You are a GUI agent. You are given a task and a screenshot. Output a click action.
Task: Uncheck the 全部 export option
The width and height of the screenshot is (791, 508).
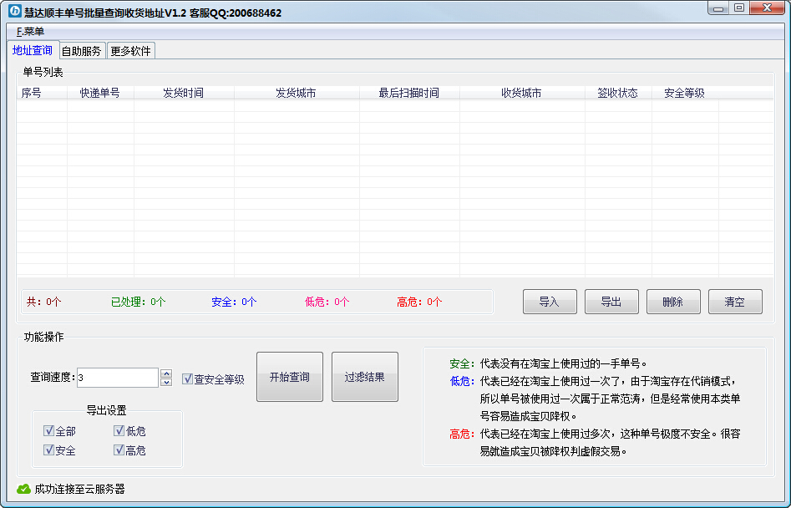point(49,431)
